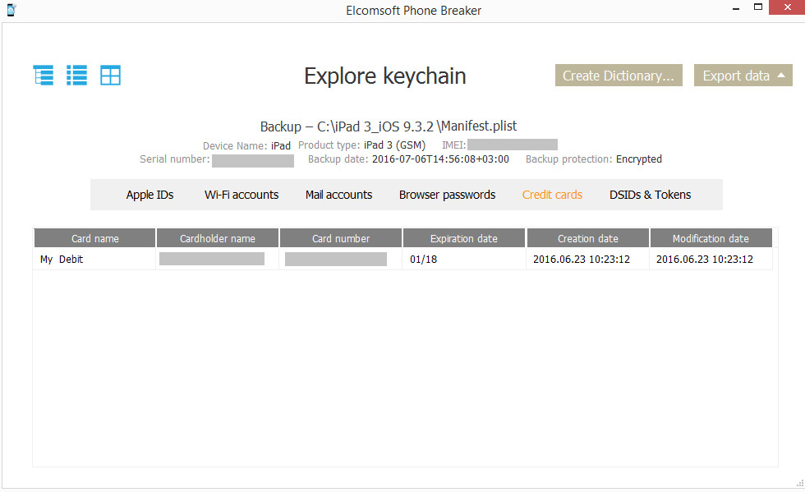Click Create Dictionary button
805x492 pixels.
(x=619, y=76)
